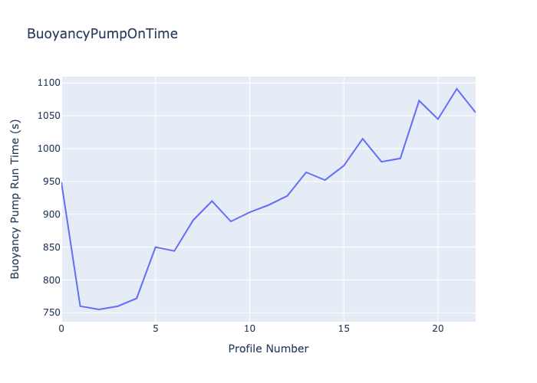Viewport: 537px width, 383px height.
Task: Click the line's lowest point at profile 2
Action: tap(99, 309)
